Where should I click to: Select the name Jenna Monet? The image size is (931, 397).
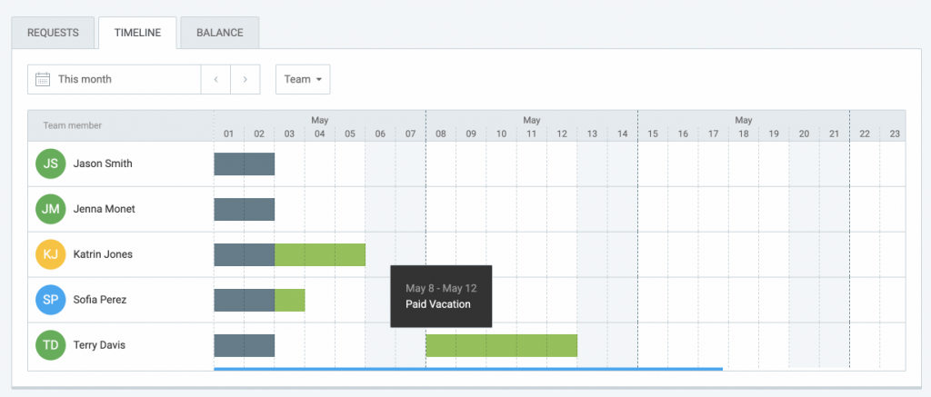coord(104,209)
